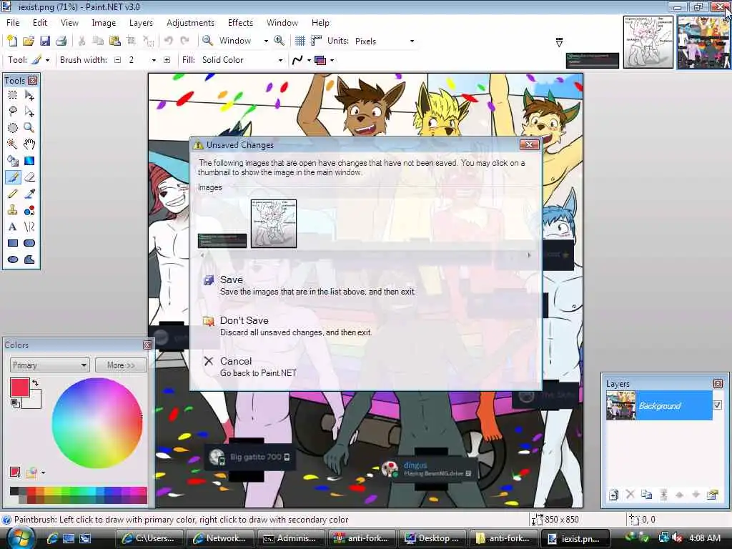
Task: Open the antialiasing mode dropdown
Action: coord(301,60)
